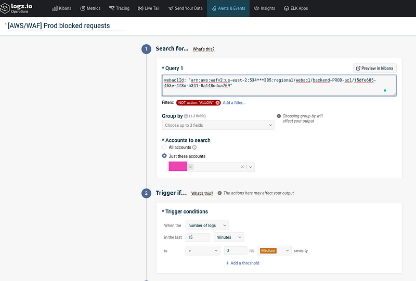Open the Kibana menu item
This screenshot has height=281, width=416.
point(61,8)
